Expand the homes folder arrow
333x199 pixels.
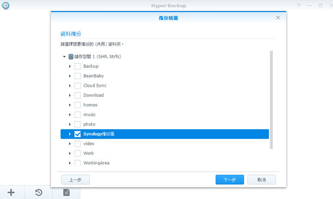pyautogui.click(x=70, y=105)
